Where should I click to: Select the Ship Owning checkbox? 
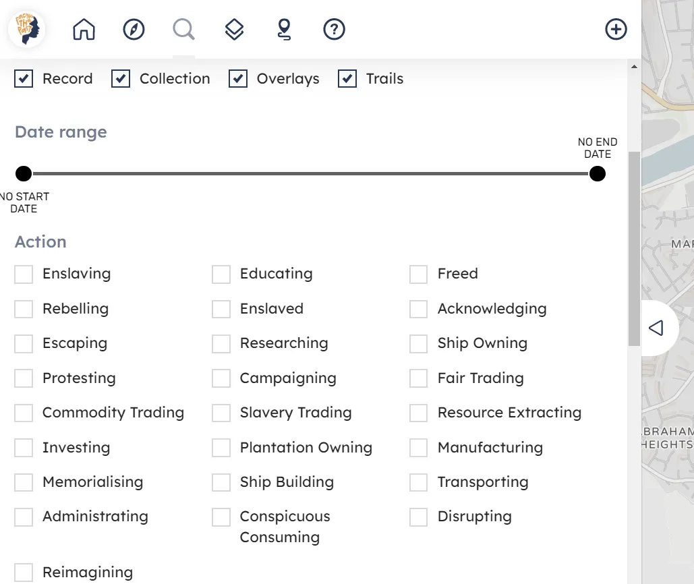pos(419,344)
